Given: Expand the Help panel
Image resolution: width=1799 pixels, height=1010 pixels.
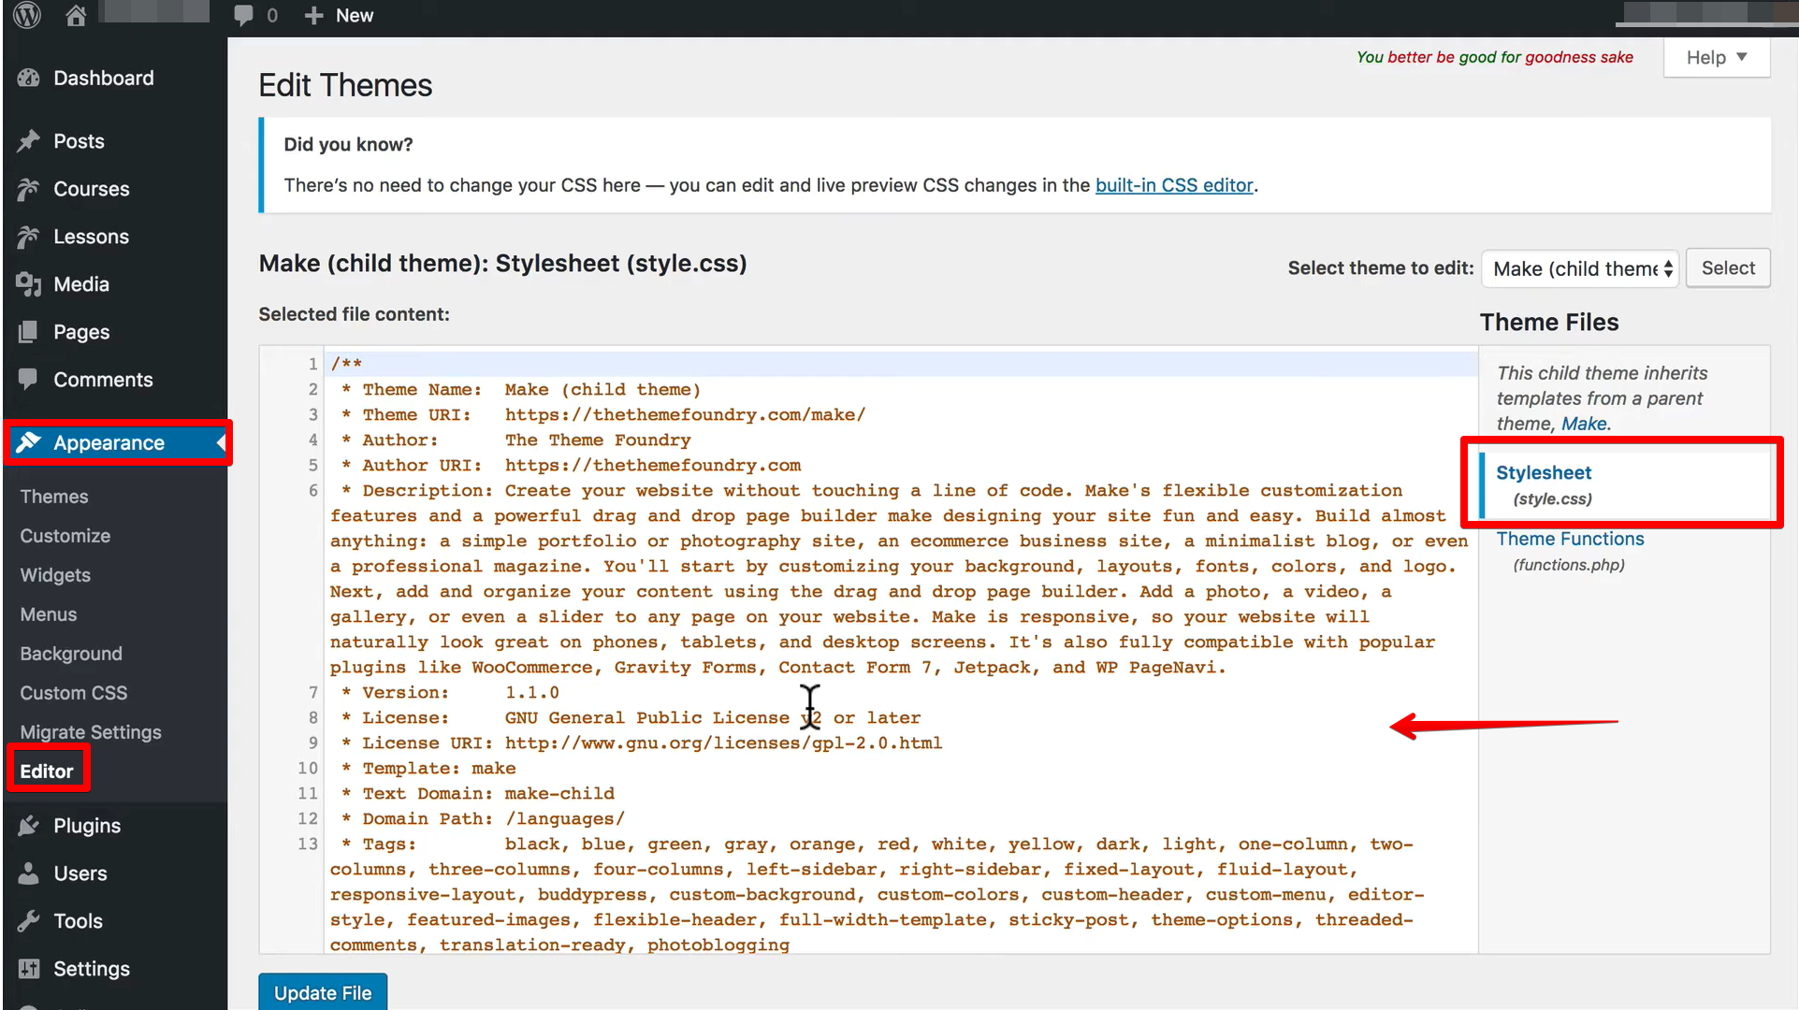Looking at the screenshot, I should (1716, 57).
